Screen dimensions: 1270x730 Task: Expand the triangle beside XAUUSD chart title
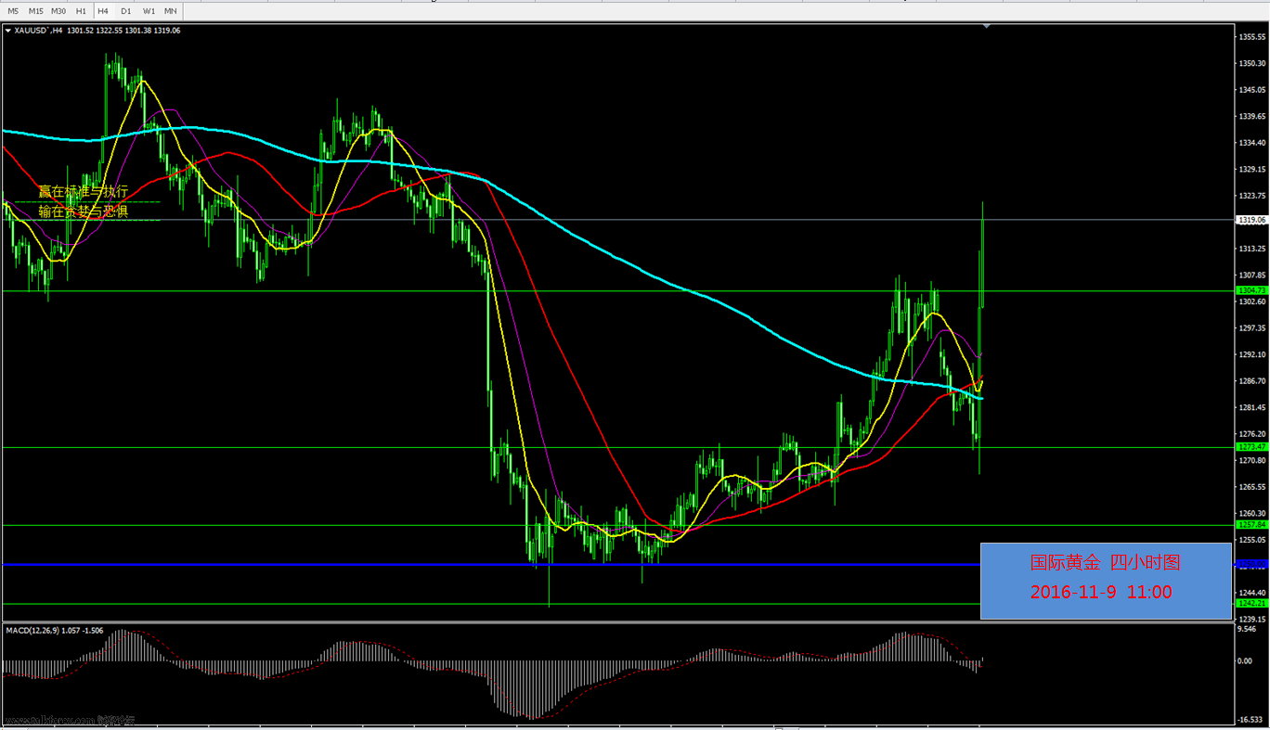tap(8, 31)
